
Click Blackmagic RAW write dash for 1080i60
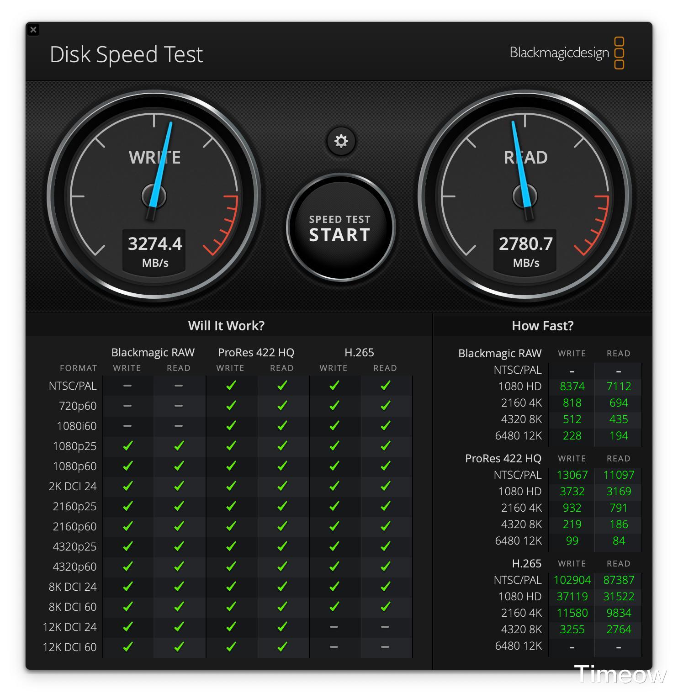click(127, 426)
